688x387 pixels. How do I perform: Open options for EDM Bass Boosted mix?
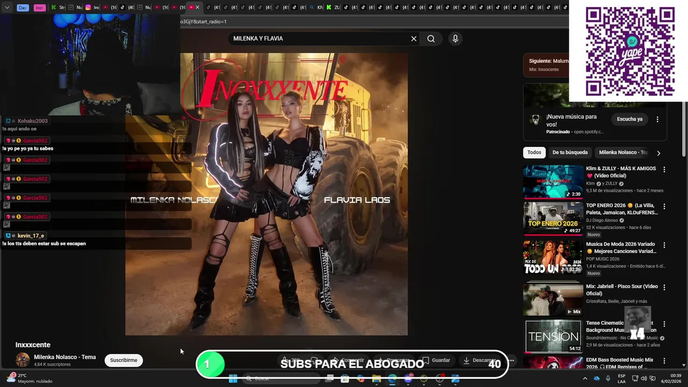coord(664,361)
